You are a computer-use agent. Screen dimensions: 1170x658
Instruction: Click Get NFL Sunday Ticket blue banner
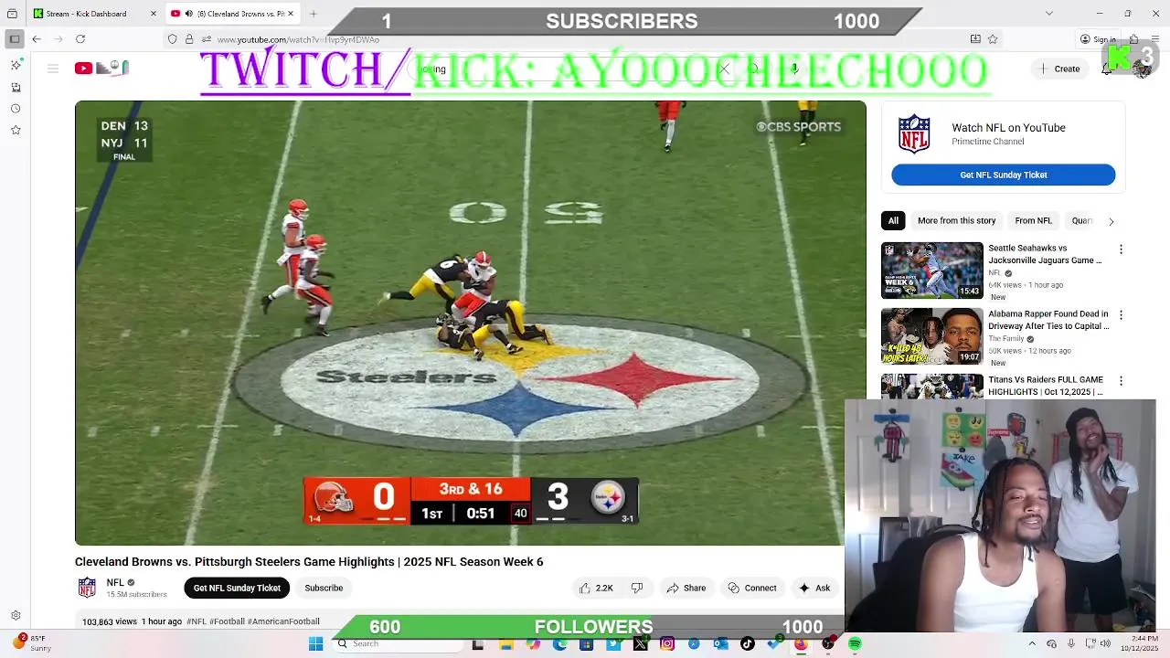pos(1003,175)
